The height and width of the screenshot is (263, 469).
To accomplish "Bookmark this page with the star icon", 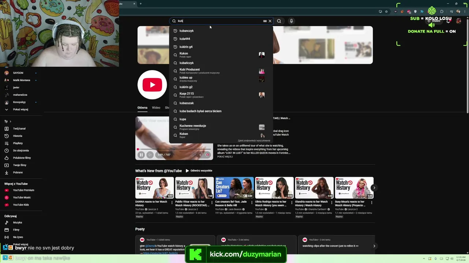I will pos(386,12).
